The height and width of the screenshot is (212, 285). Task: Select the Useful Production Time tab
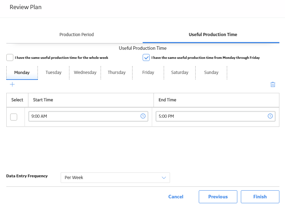point(213,35)
